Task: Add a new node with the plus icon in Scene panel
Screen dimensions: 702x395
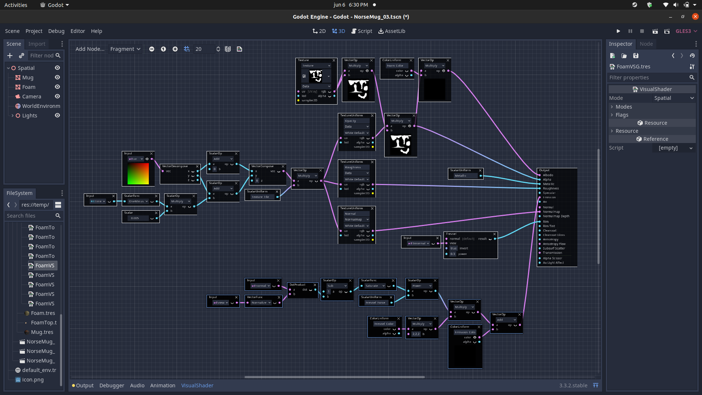Action: click(x=10, y=56)
